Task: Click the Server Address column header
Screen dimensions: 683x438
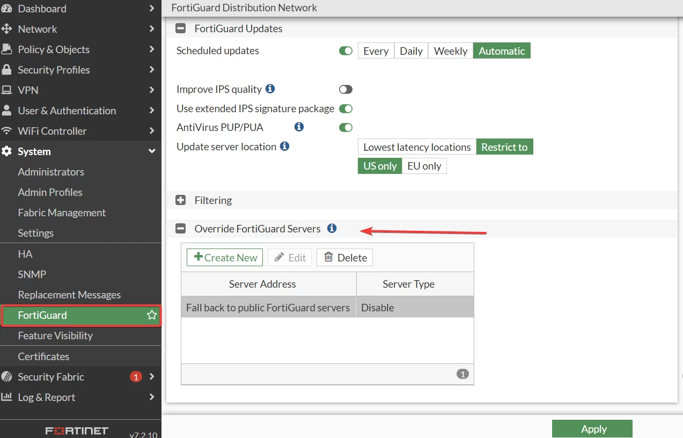Action: point(268,284)
